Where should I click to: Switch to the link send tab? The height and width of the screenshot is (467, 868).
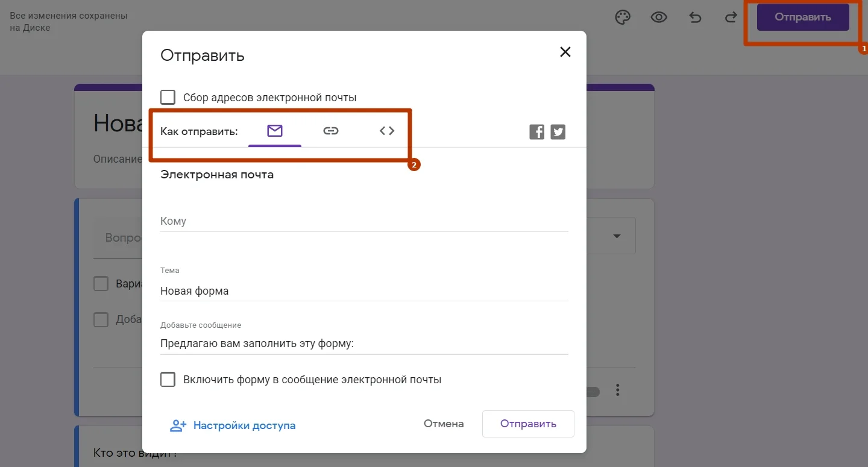point(331,131)
